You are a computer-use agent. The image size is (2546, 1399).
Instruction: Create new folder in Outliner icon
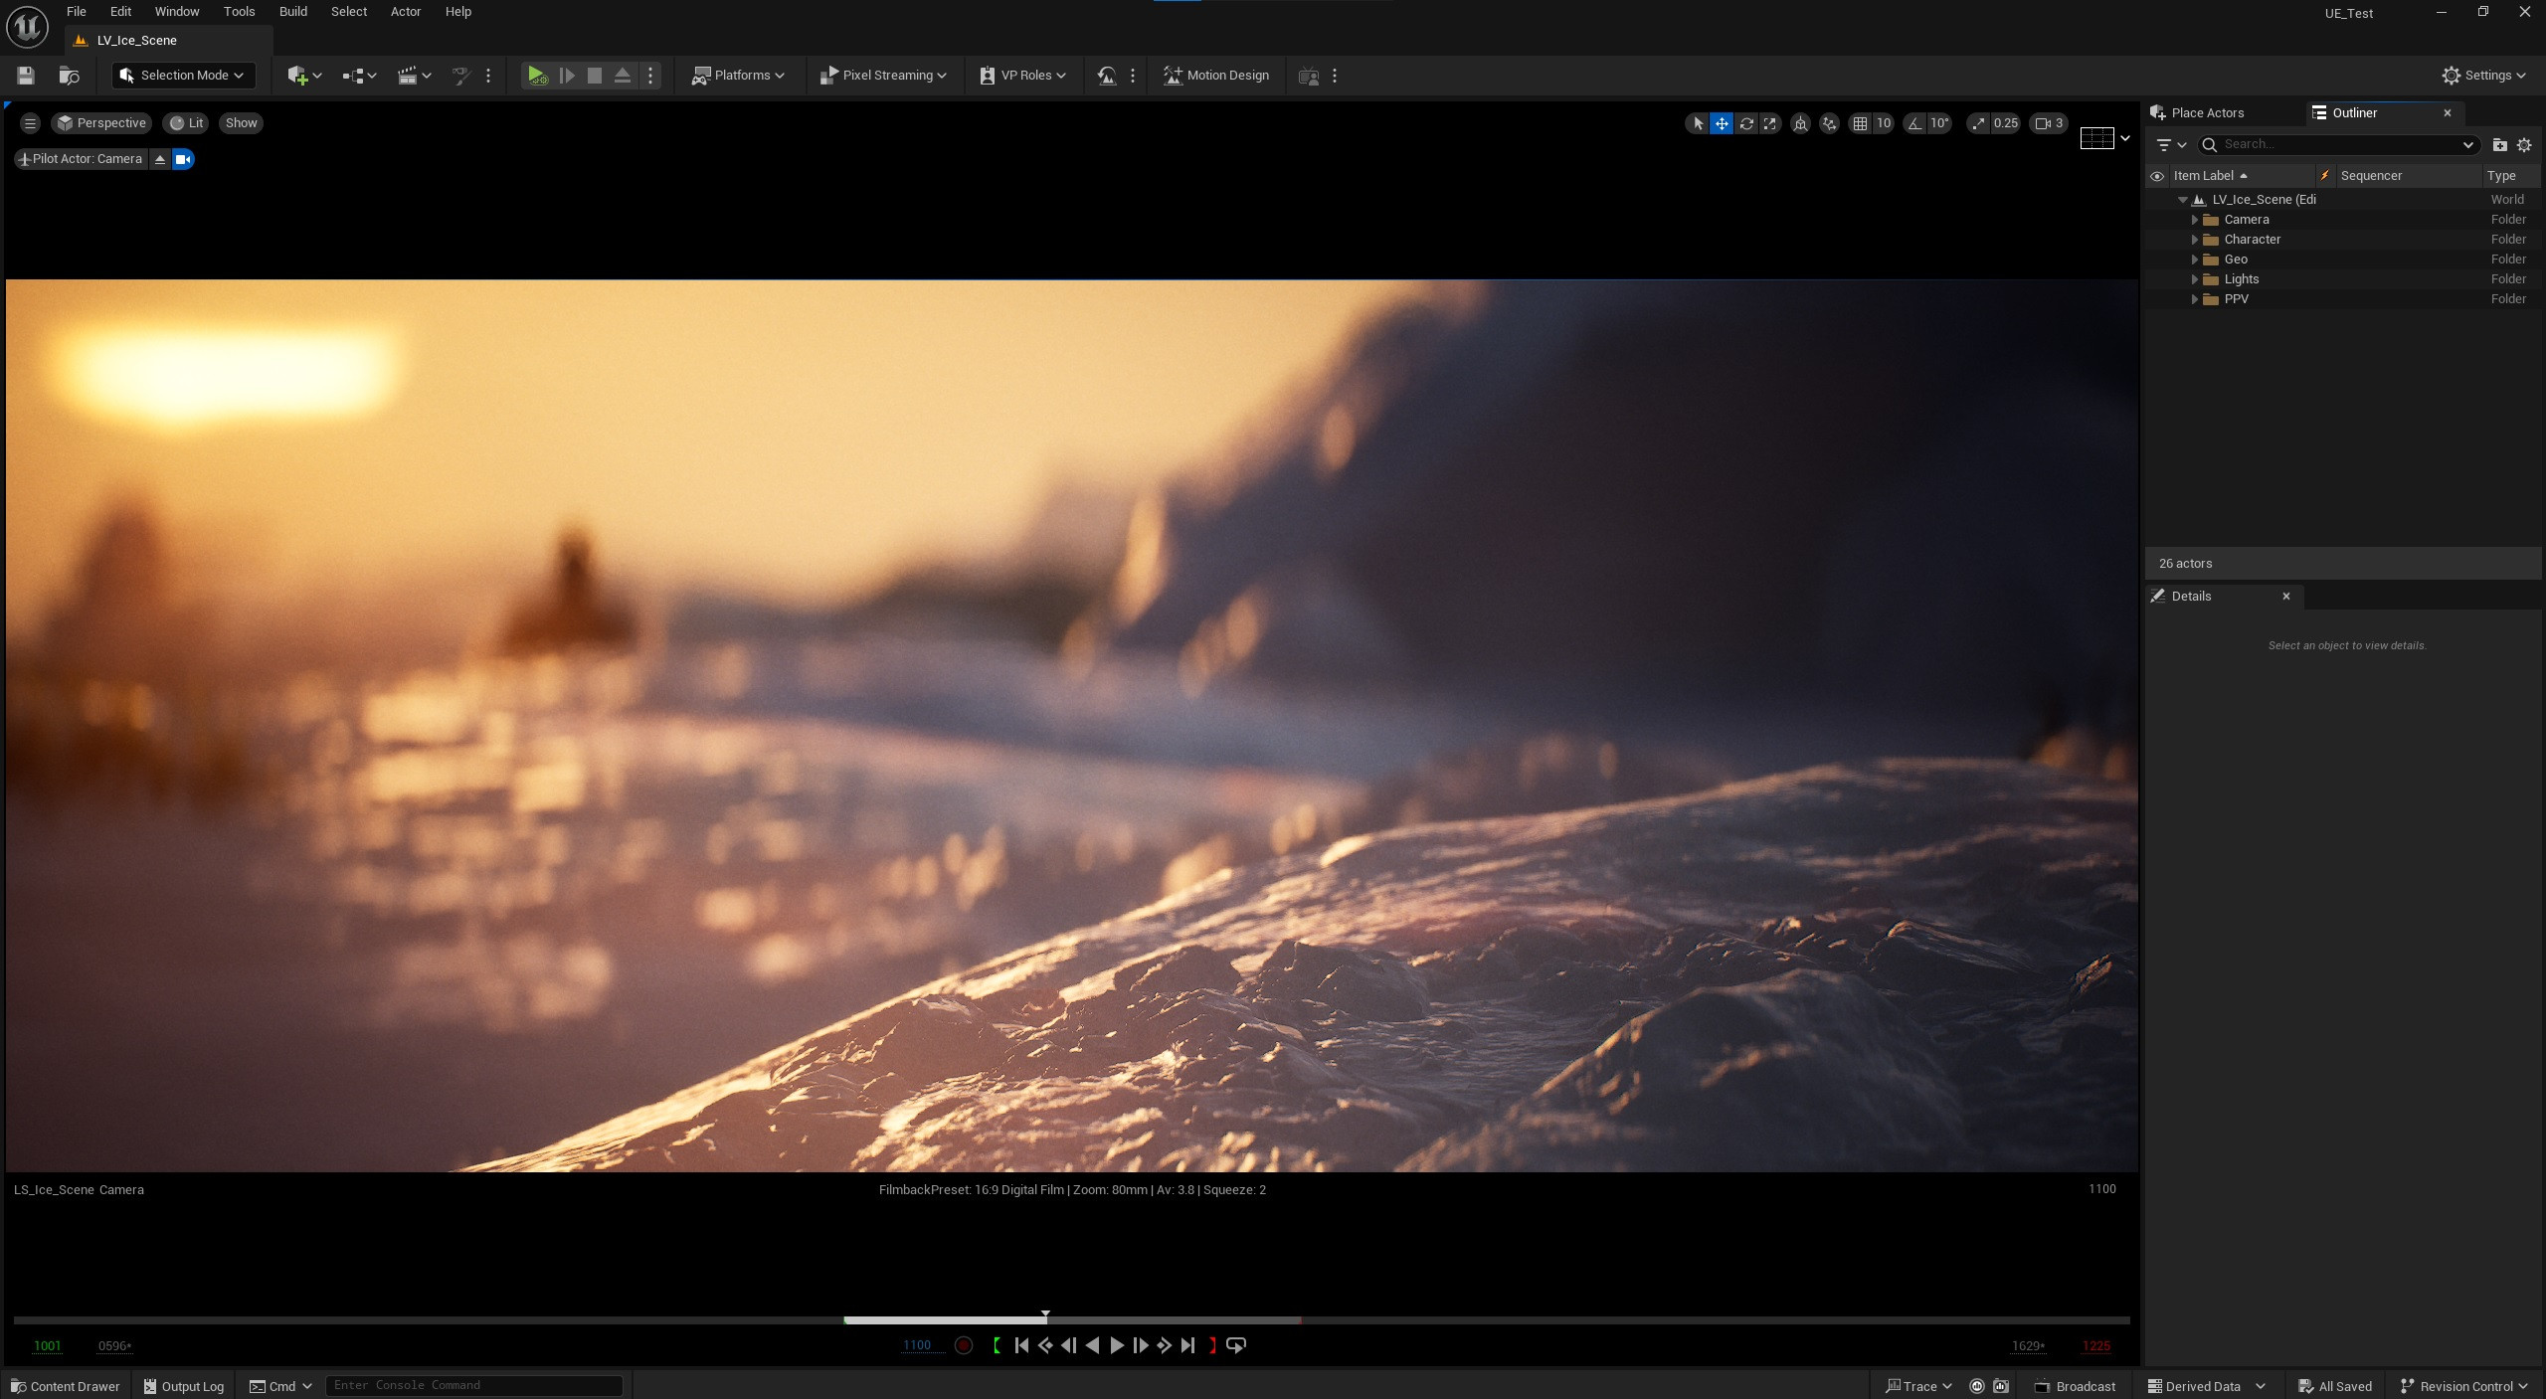[x=2499, y=145]
